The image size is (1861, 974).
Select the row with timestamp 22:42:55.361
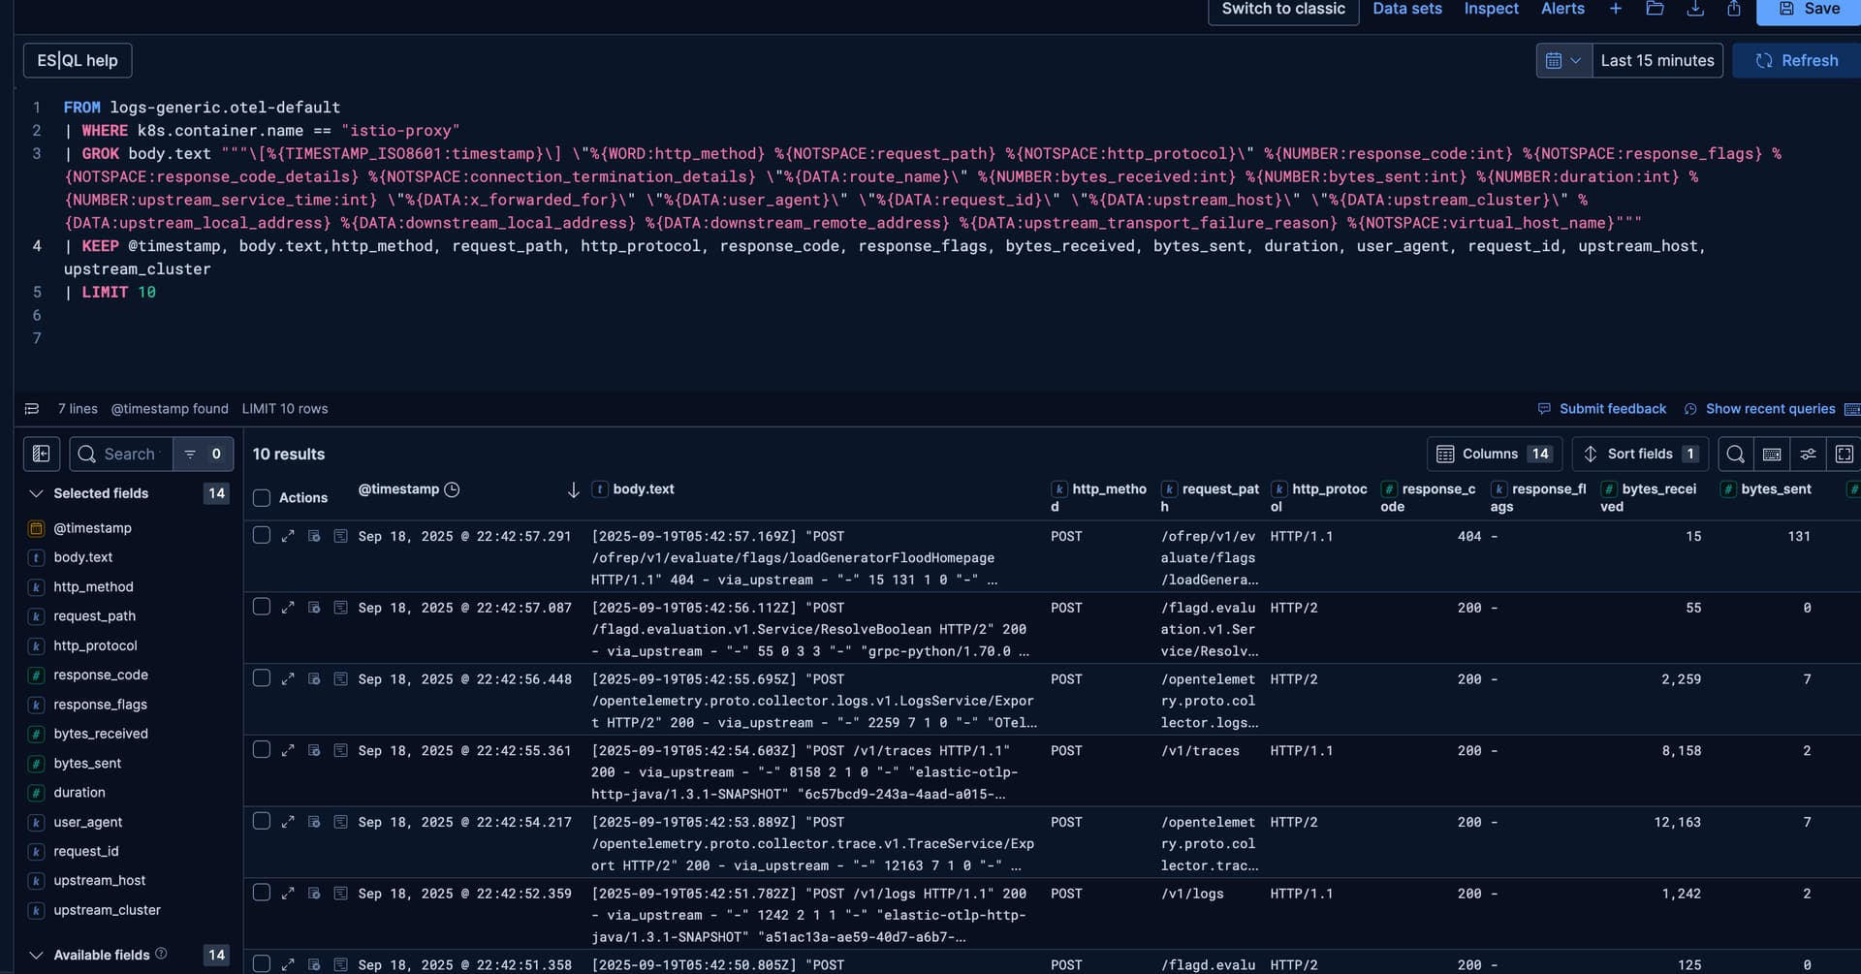(x=262, y=749)
